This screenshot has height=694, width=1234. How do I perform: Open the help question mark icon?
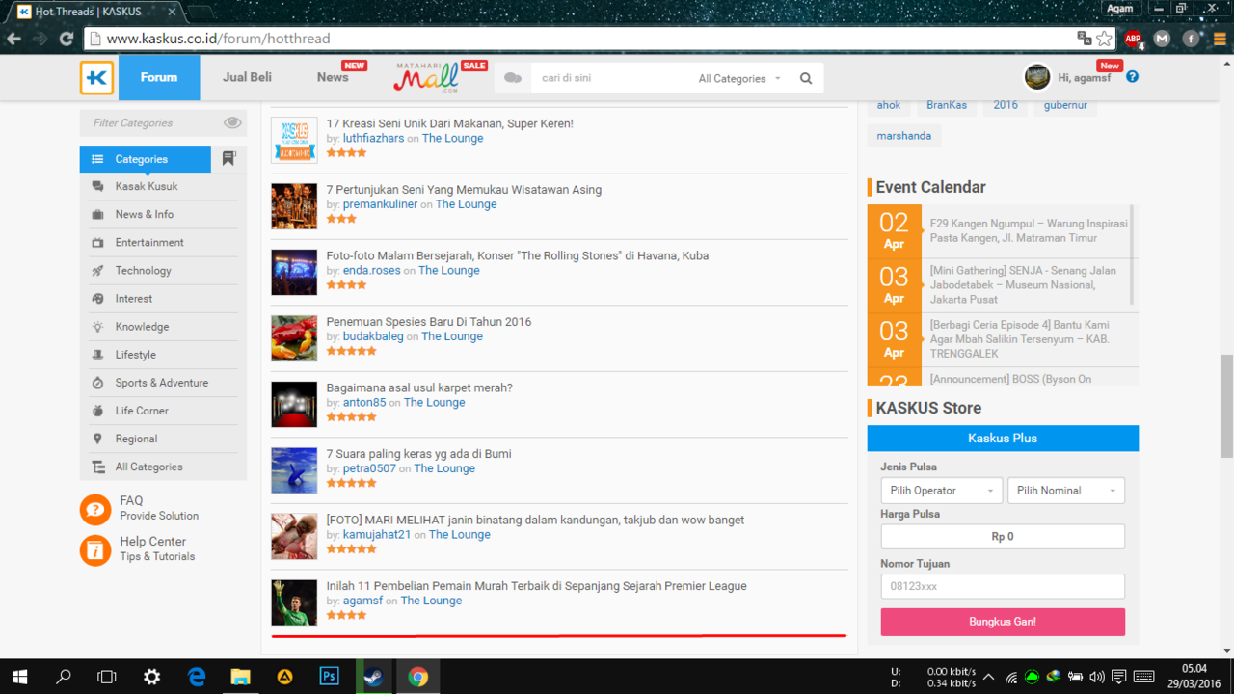click(x=1132, y=77)
